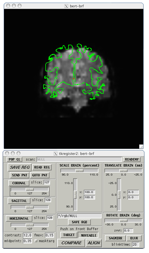Select the SAGITTAL view button

click(x=19, y=201)
